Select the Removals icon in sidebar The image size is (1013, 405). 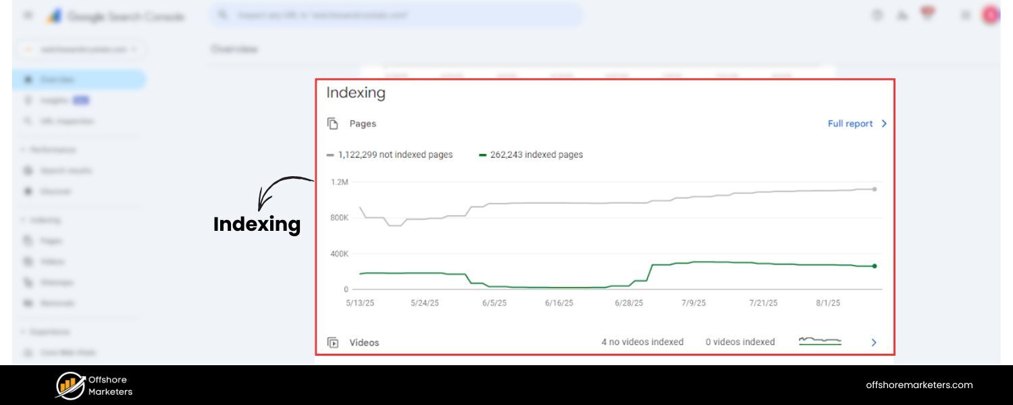[27, 303]
